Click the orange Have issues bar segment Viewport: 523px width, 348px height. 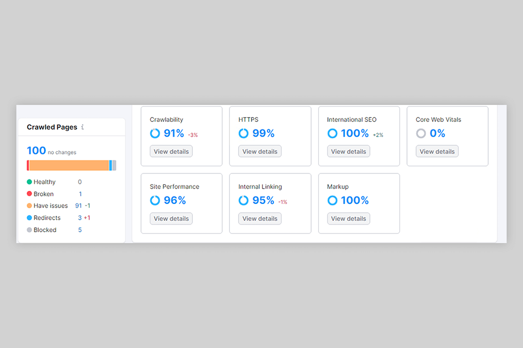tap(69, 165)
